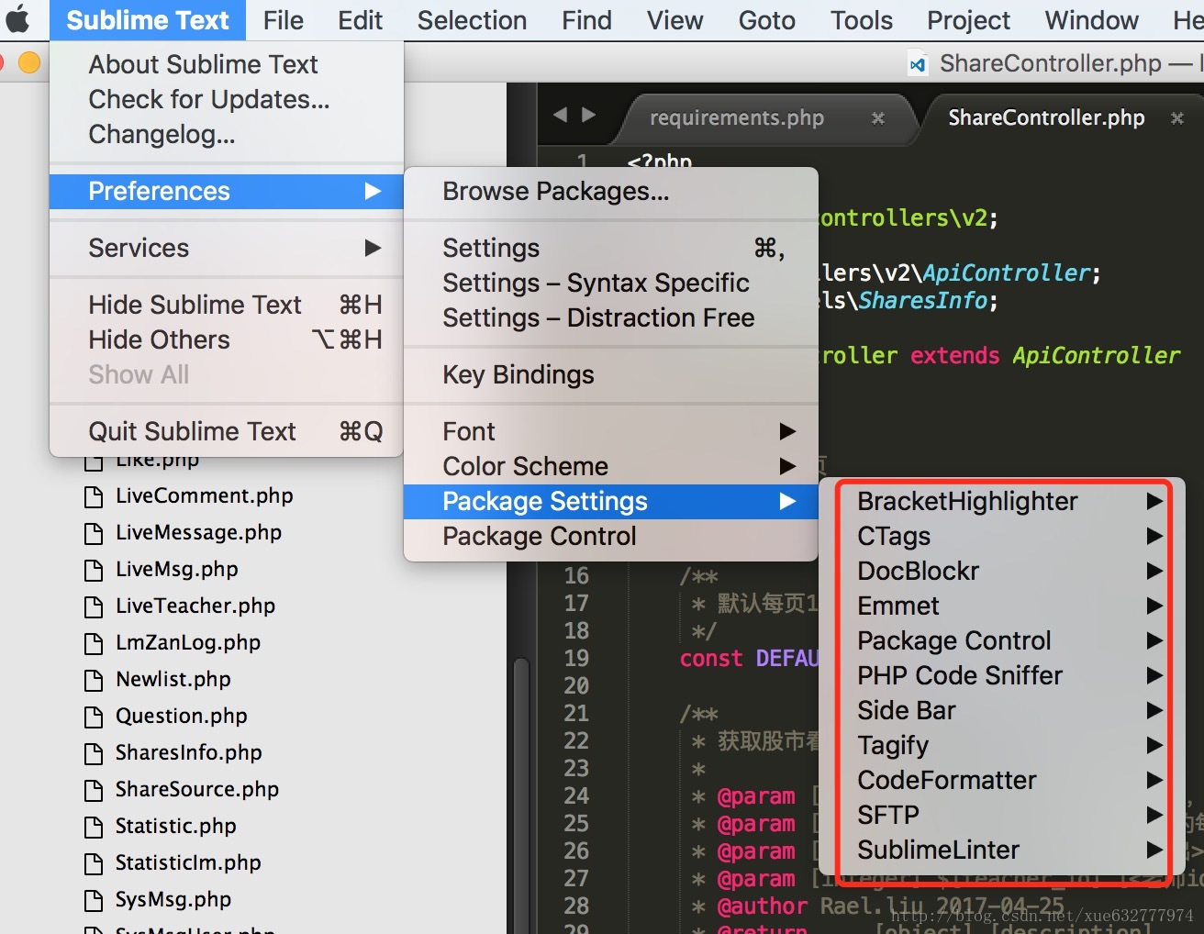The height and width of the screenshot is (934, 1204).
Task: Expand the Color Scheme submenu arrow
Action: pyautogui.click(x=787, y=466)
